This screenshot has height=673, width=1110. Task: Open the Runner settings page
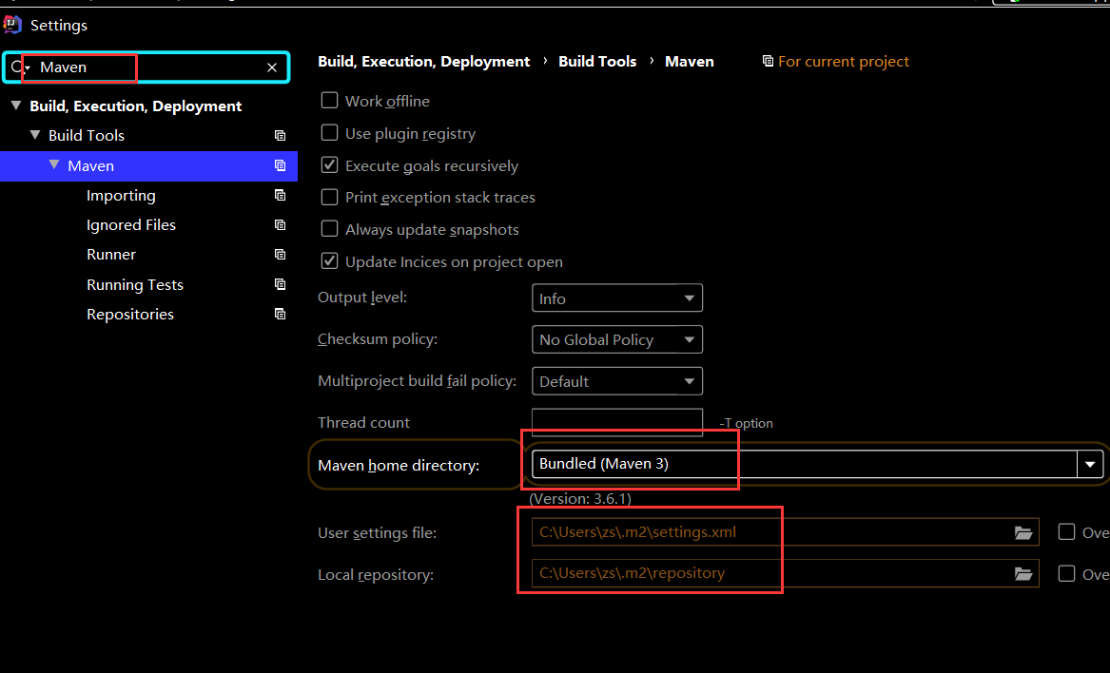111,255
